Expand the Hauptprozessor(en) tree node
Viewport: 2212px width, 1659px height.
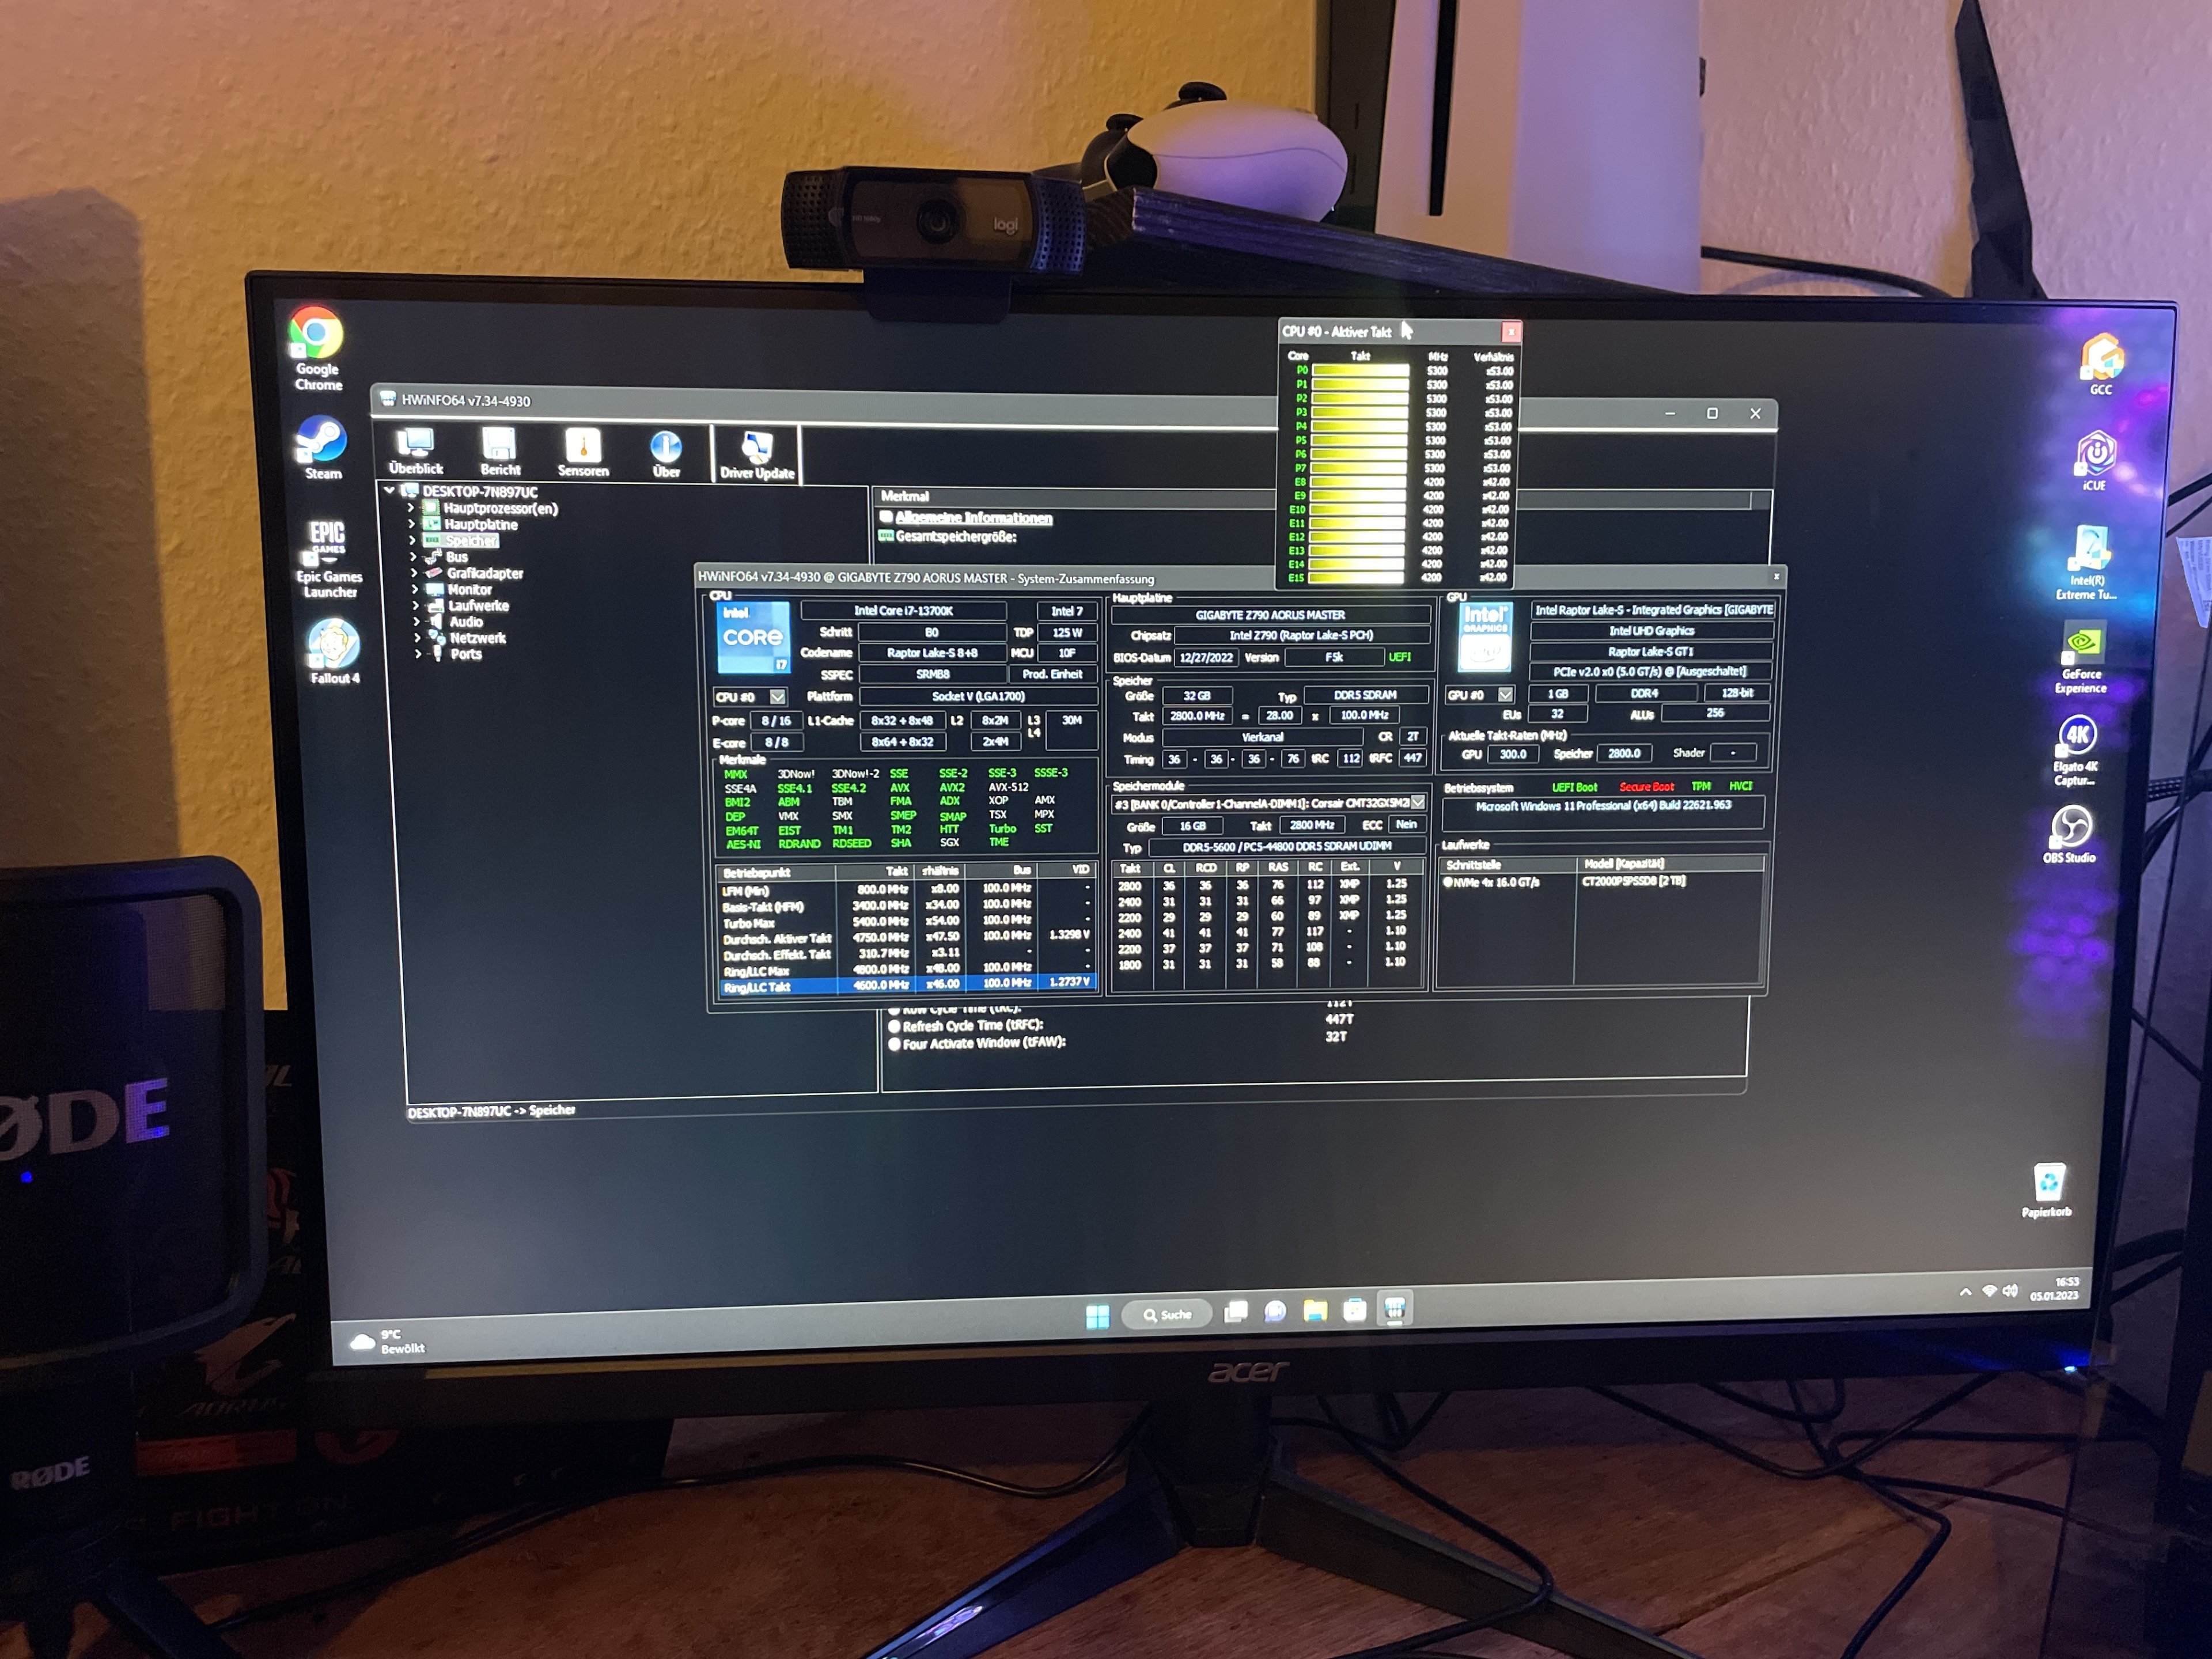tap(411, 508)
